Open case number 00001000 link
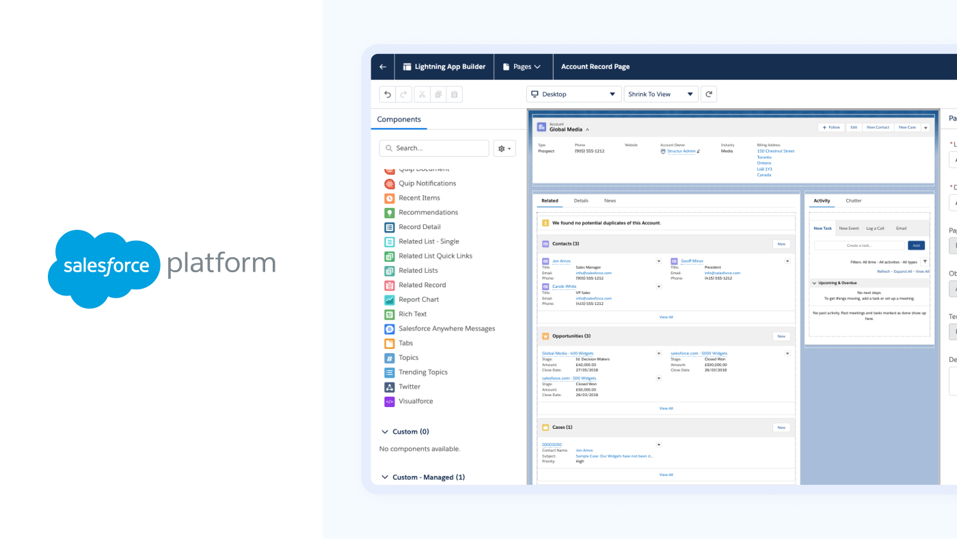The image size is (957, 539). (x=552, y=445)
